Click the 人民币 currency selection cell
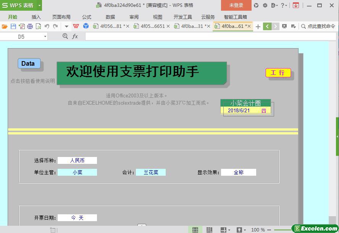 pyautogui.click(x=77, y=160)
